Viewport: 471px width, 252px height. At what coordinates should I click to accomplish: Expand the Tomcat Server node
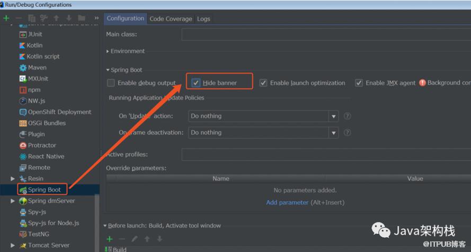point(13,245)
